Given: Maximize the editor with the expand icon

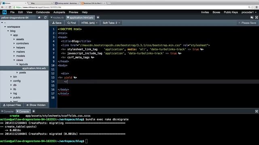Looking at the screenshot, I should pos(257,17).
